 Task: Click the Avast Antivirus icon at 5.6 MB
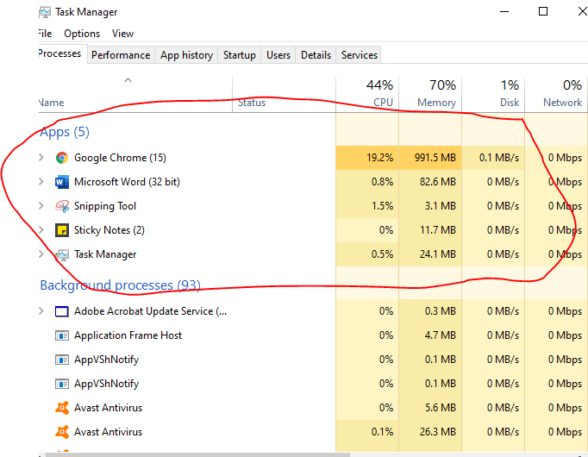tap(62, 408)
